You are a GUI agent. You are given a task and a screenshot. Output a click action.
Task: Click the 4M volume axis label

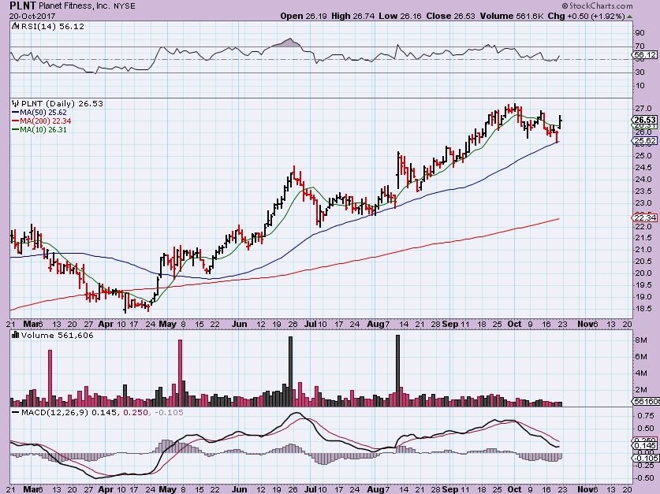coord(641,373)
